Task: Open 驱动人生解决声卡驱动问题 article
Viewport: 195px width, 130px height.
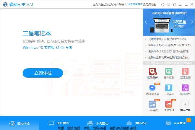Action: 169,57
